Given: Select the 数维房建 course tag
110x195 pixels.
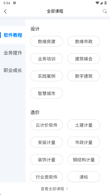Looking at the screenshot, I should (47, 41).
